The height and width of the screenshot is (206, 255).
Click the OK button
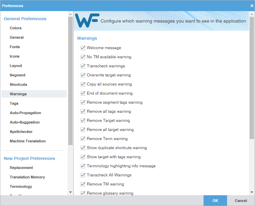coord(215,201)
